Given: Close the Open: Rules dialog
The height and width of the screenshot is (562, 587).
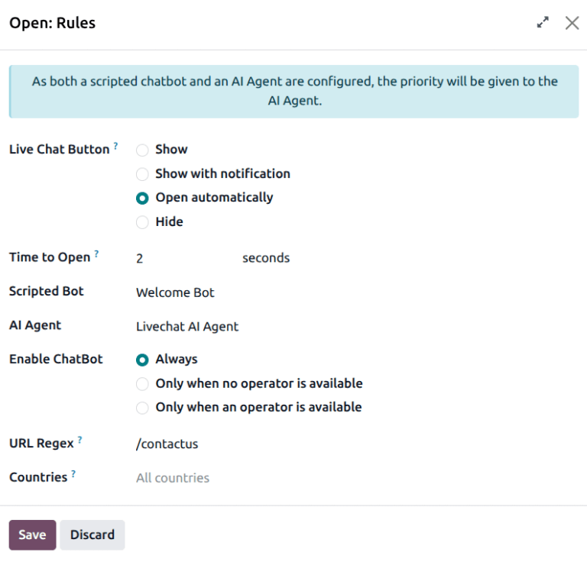Looking at the screenshot, I should tap(572, 23).
